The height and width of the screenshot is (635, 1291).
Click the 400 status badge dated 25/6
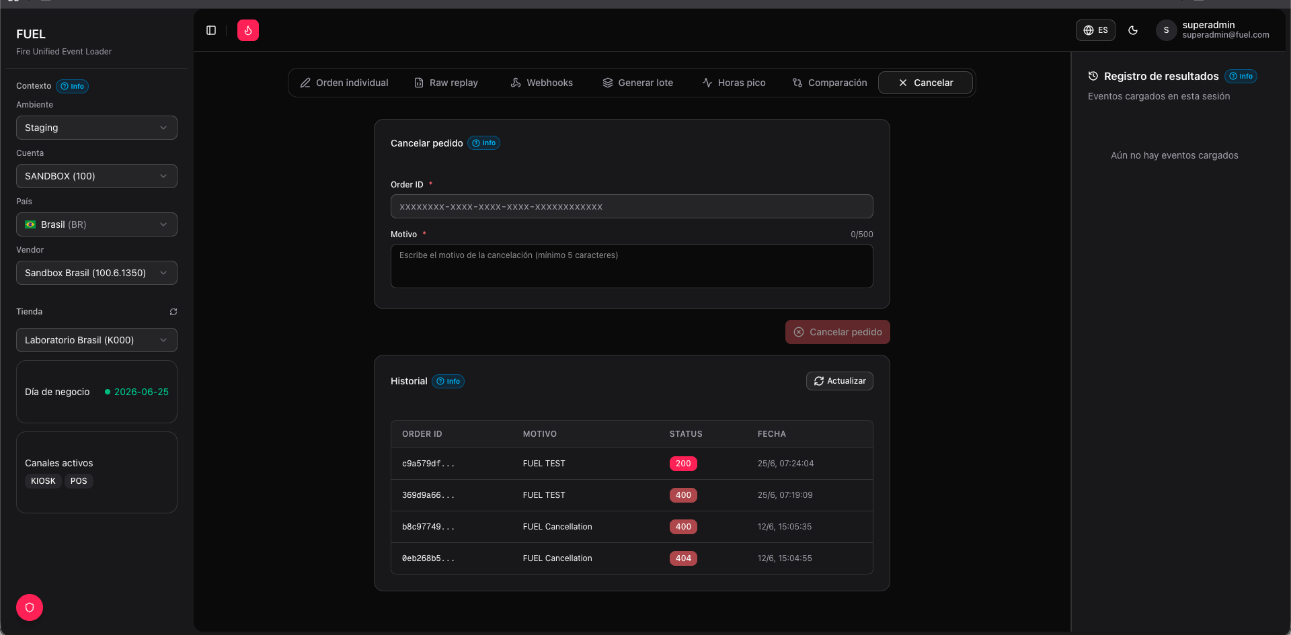coord(683,495)
